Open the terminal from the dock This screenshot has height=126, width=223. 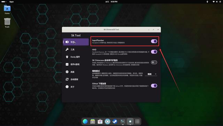(122, 121)
